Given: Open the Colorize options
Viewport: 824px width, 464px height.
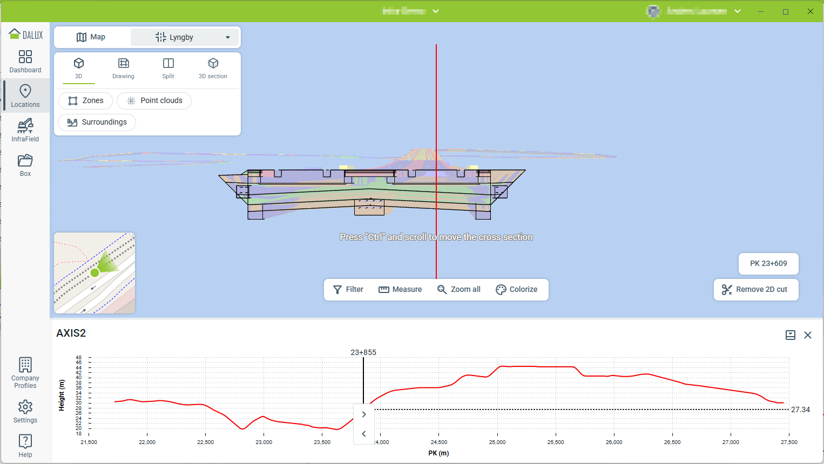Looking at the screenshot, I should tap(516, 290).
